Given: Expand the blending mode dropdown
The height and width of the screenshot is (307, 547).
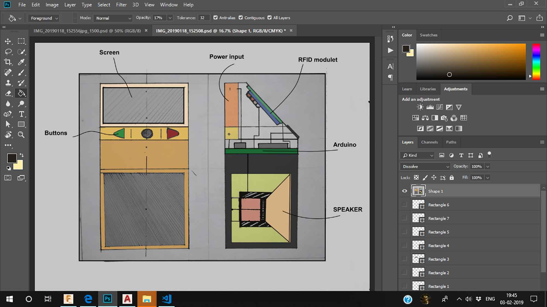Looking at the screenshot, I should (x=424, y=166).
